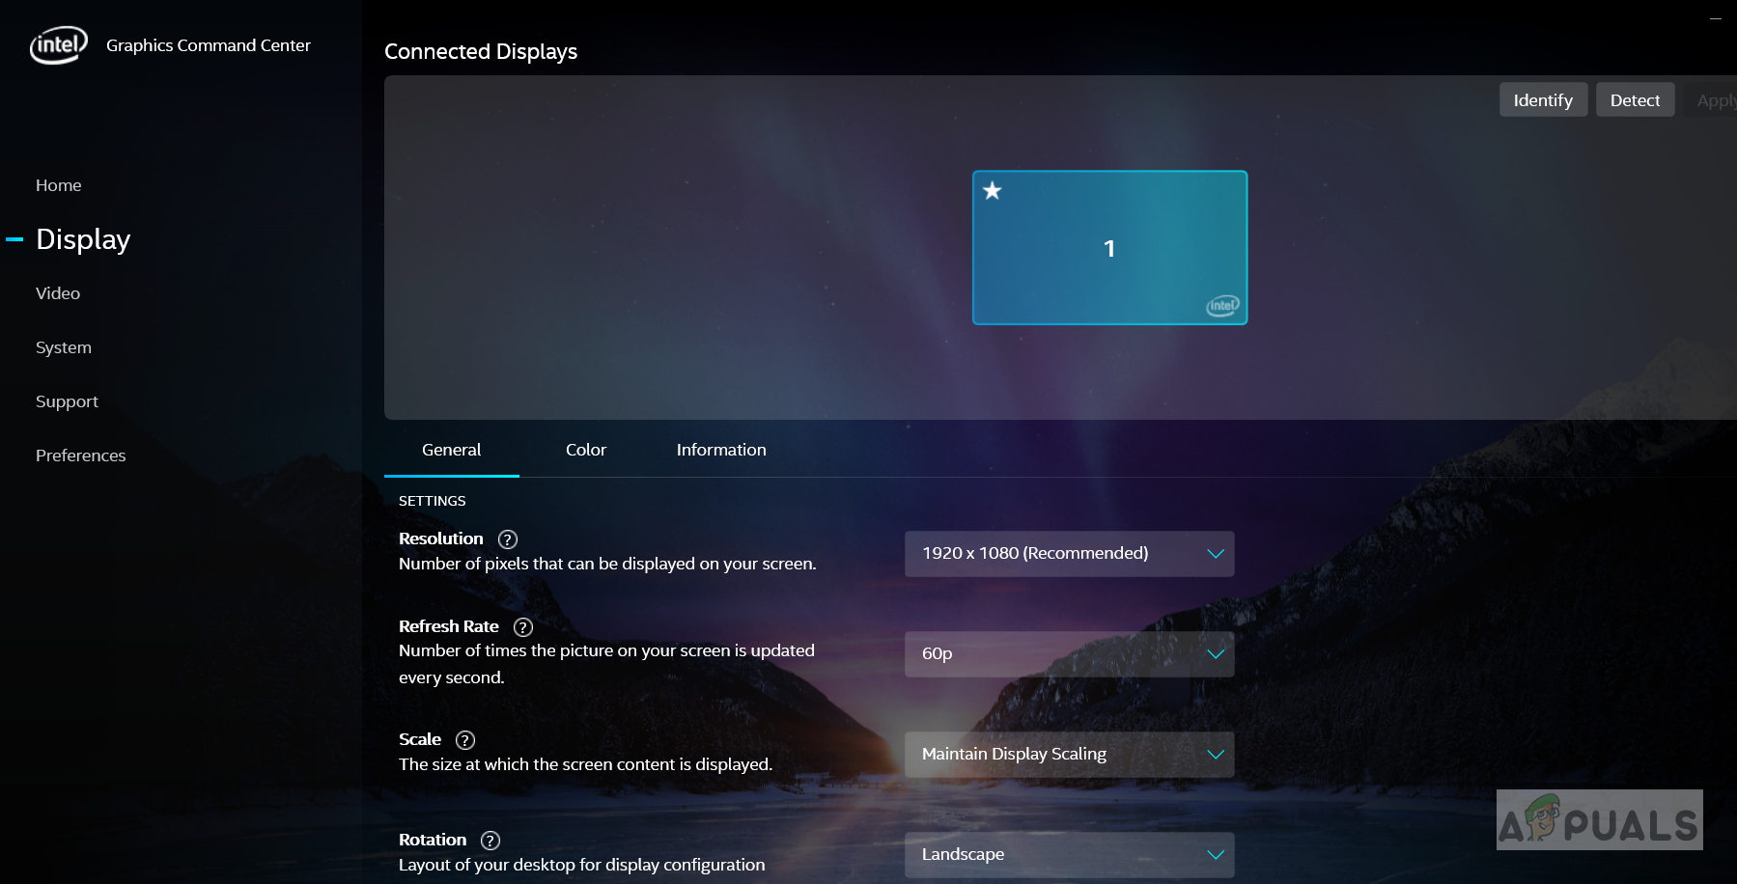Open the System section
This screenshot has width=1737, height=884.
click(64, 347)
